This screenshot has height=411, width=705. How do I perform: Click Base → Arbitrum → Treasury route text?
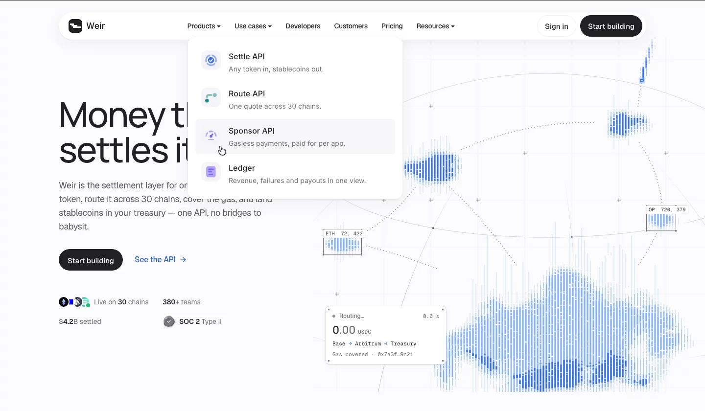pos(375,343)
